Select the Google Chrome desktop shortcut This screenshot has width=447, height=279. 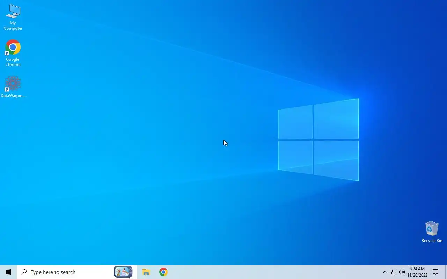click(x=13, y=53)
